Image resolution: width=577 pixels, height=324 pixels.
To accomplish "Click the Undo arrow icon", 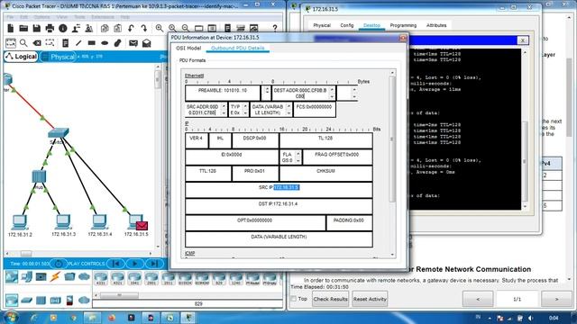I will (x=131, y=28).
